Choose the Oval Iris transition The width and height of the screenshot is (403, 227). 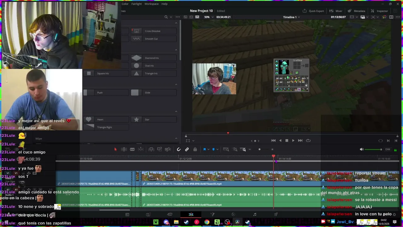tap(154, 66)
